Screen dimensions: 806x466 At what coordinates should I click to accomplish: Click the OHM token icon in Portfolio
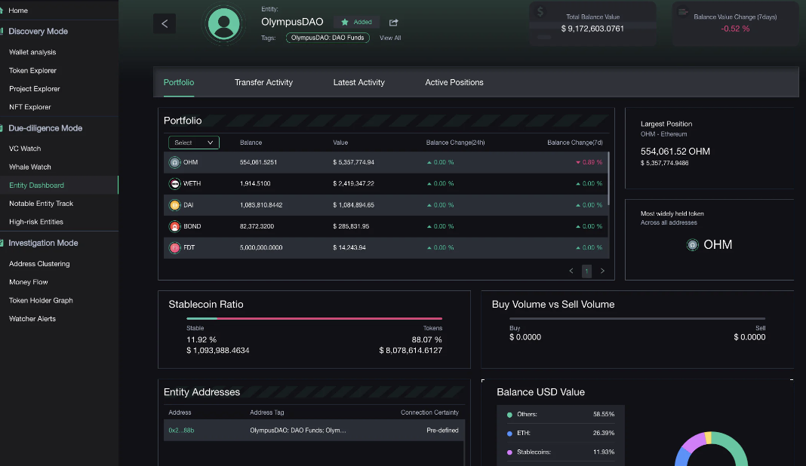[174, 162]
